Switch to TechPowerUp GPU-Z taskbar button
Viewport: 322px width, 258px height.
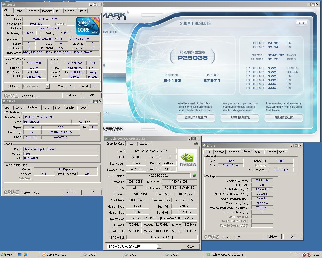click(x=225, y=255)
